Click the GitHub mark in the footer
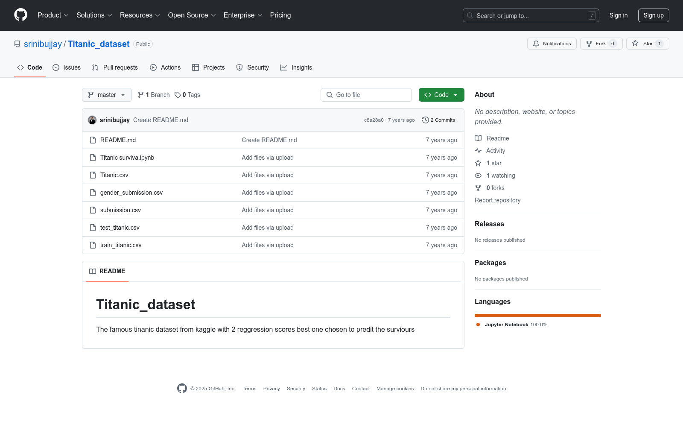The width and height of the screenshot is (683, 427). [x=182, y=388]
